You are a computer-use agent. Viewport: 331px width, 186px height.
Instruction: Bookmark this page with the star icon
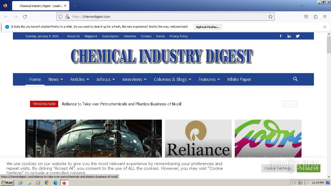point(270,17)
